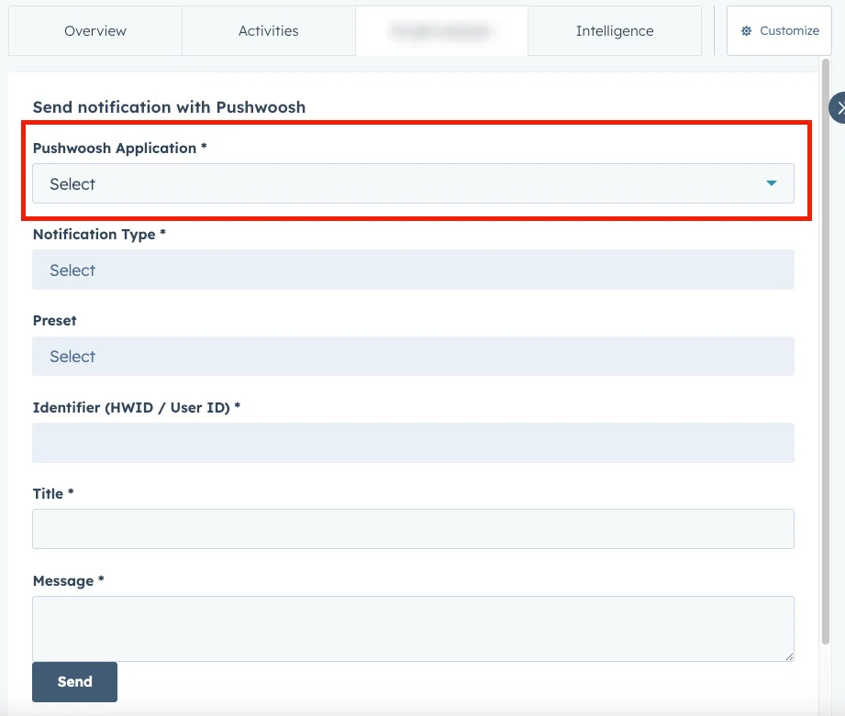Click the Customize button
The height and width of the screenshot is (716, 845).
(779, 31)
